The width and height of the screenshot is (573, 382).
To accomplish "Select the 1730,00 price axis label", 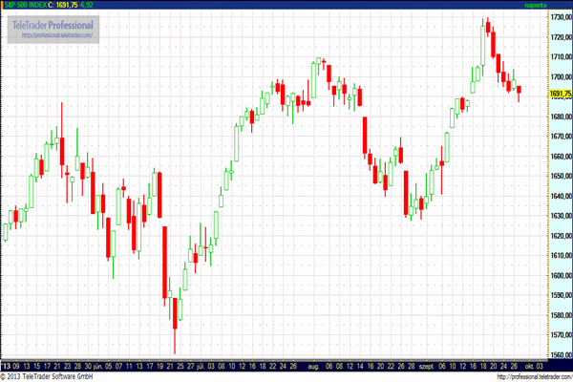I will click(x=559, y=16).
